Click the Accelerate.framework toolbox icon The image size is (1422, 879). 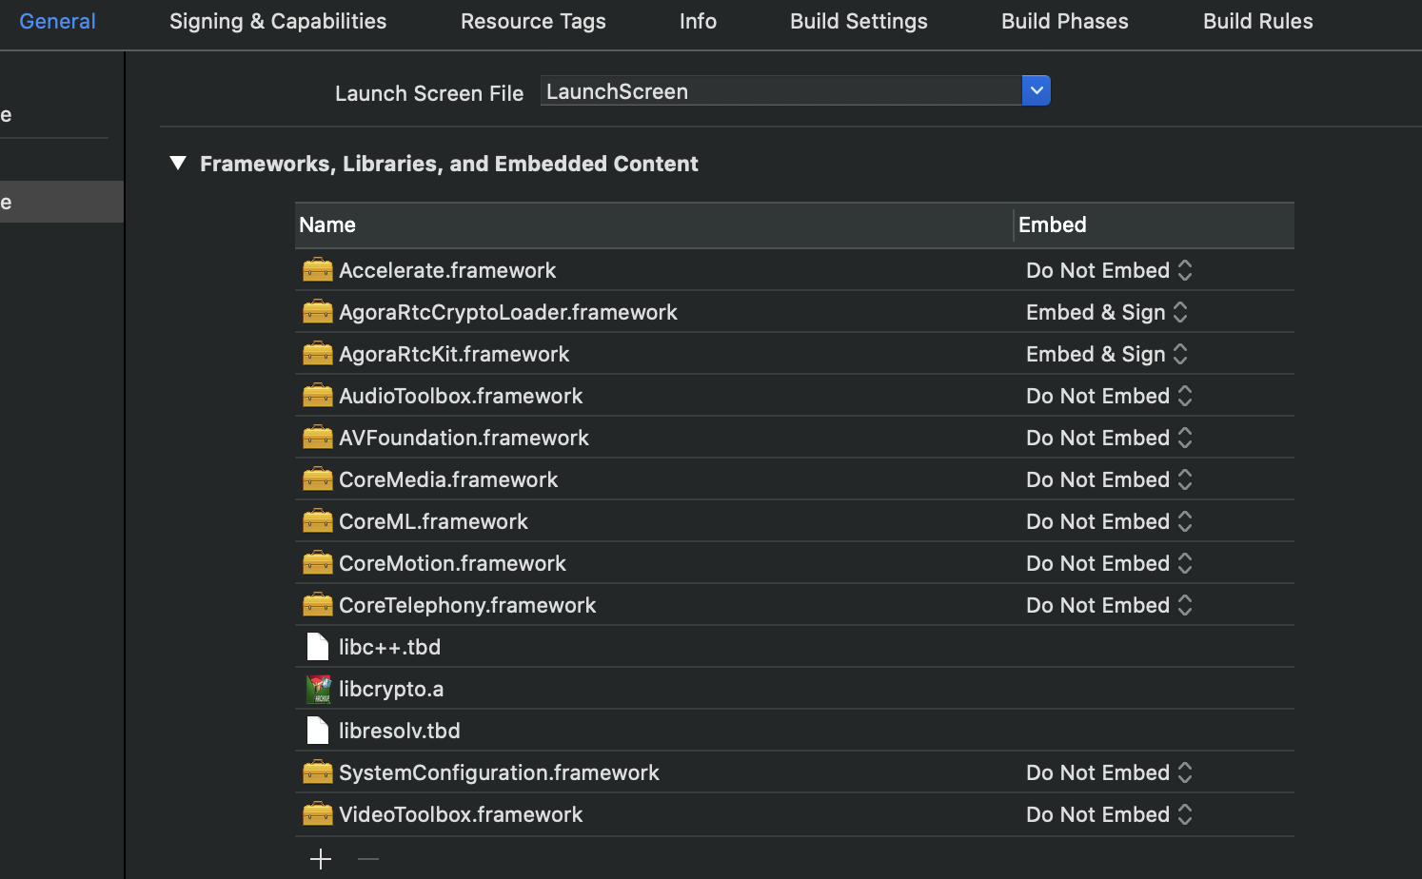[318, 270]
